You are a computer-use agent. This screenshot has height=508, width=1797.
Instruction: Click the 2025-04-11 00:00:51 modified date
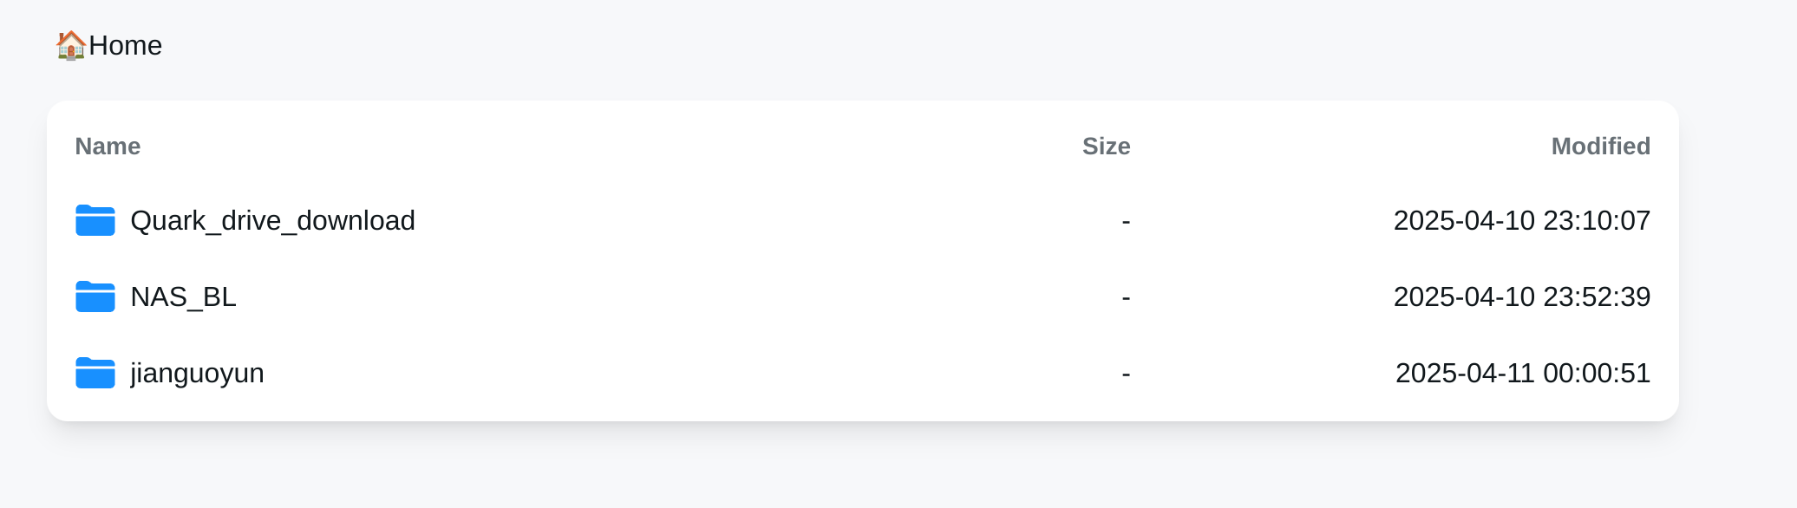[x=1522, y=374]
